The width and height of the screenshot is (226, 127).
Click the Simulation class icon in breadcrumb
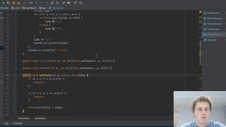[x=50, y=8]
